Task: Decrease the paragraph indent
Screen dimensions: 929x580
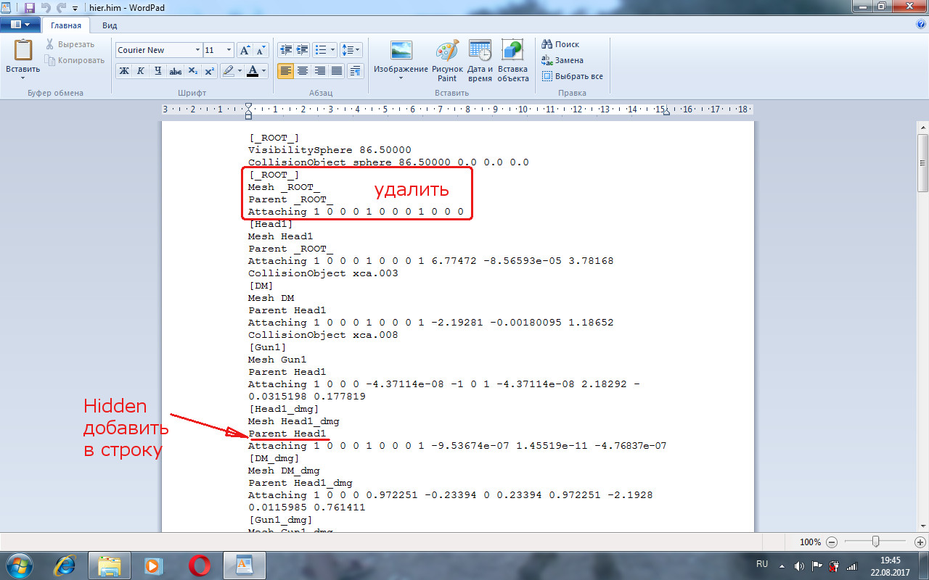Action: [286, 50]
